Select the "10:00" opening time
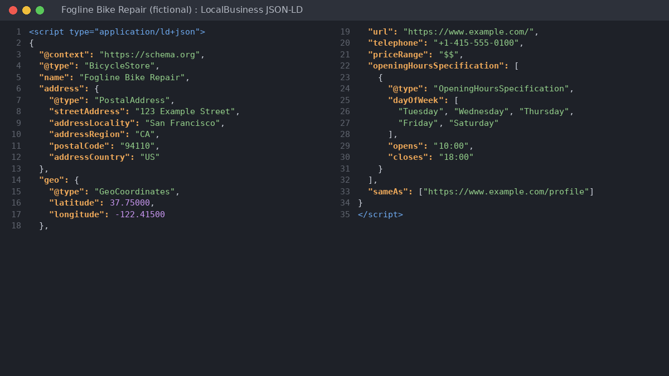Image resolution: width=669 pixels, height=376 pixels. [x=451, y=146]
